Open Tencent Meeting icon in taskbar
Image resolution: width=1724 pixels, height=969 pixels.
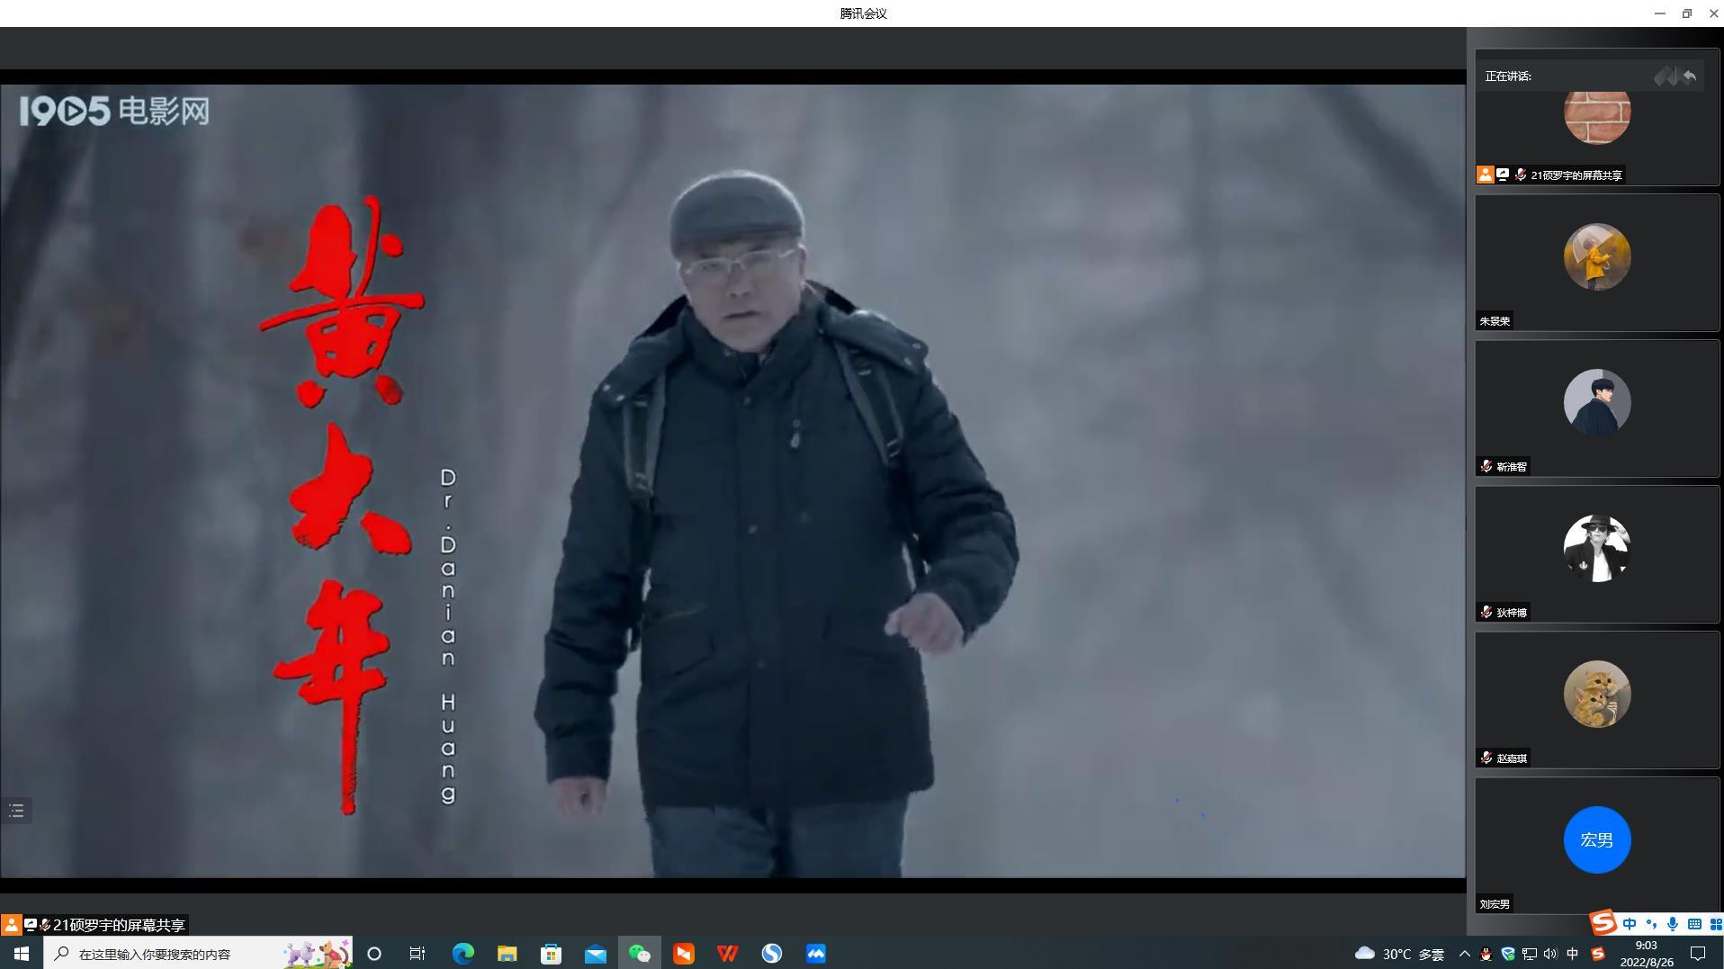pyautogui.click(x=815, y=954)
